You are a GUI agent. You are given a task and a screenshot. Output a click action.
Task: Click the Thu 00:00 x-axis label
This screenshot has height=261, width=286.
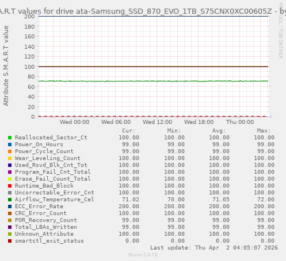[240, 122]
